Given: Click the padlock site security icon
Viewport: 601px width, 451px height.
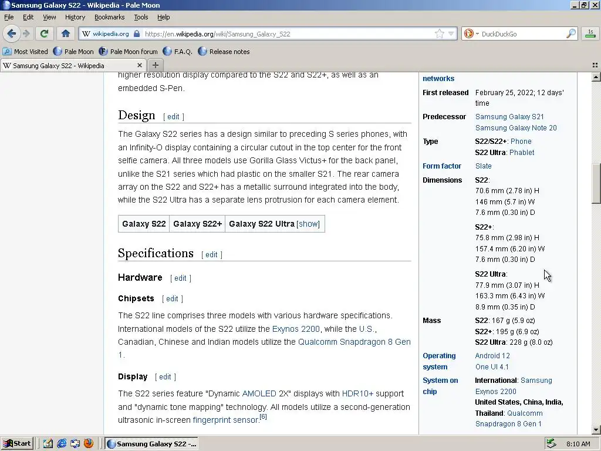Looking at the screenshot, I should 137,33.
